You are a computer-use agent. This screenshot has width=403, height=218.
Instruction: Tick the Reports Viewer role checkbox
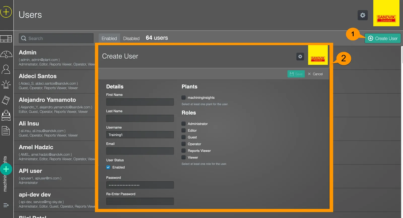click(x=184, y=151)
